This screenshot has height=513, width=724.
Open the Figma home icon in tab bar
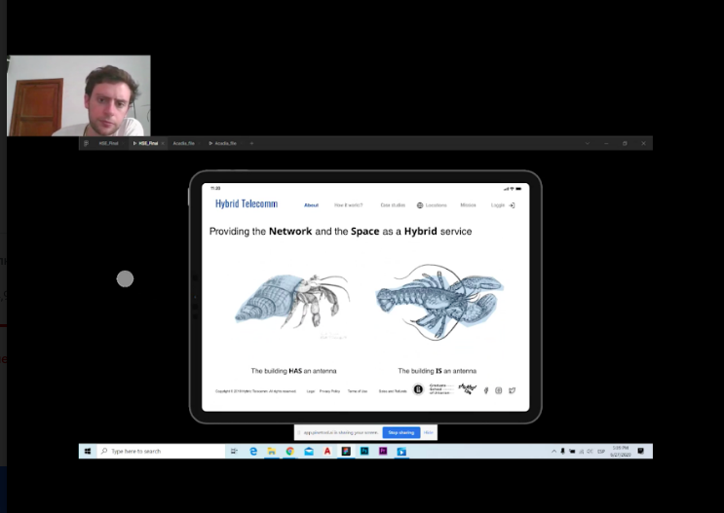[86, 143]
